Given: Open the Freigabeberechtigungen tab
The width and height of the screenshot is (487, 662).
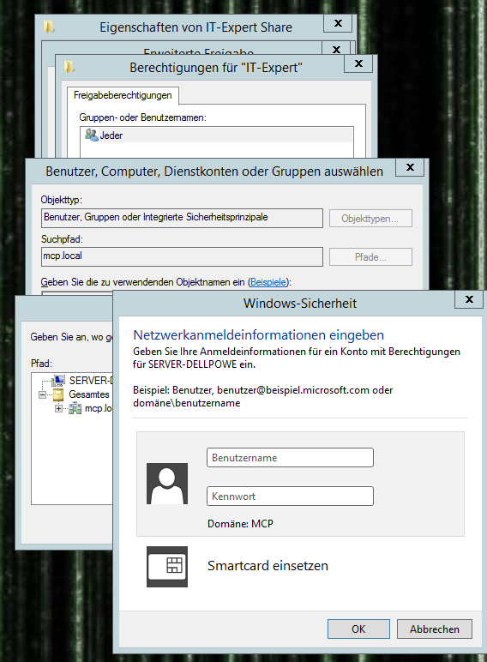Looking at the screenshot, I should click(123, 95).
